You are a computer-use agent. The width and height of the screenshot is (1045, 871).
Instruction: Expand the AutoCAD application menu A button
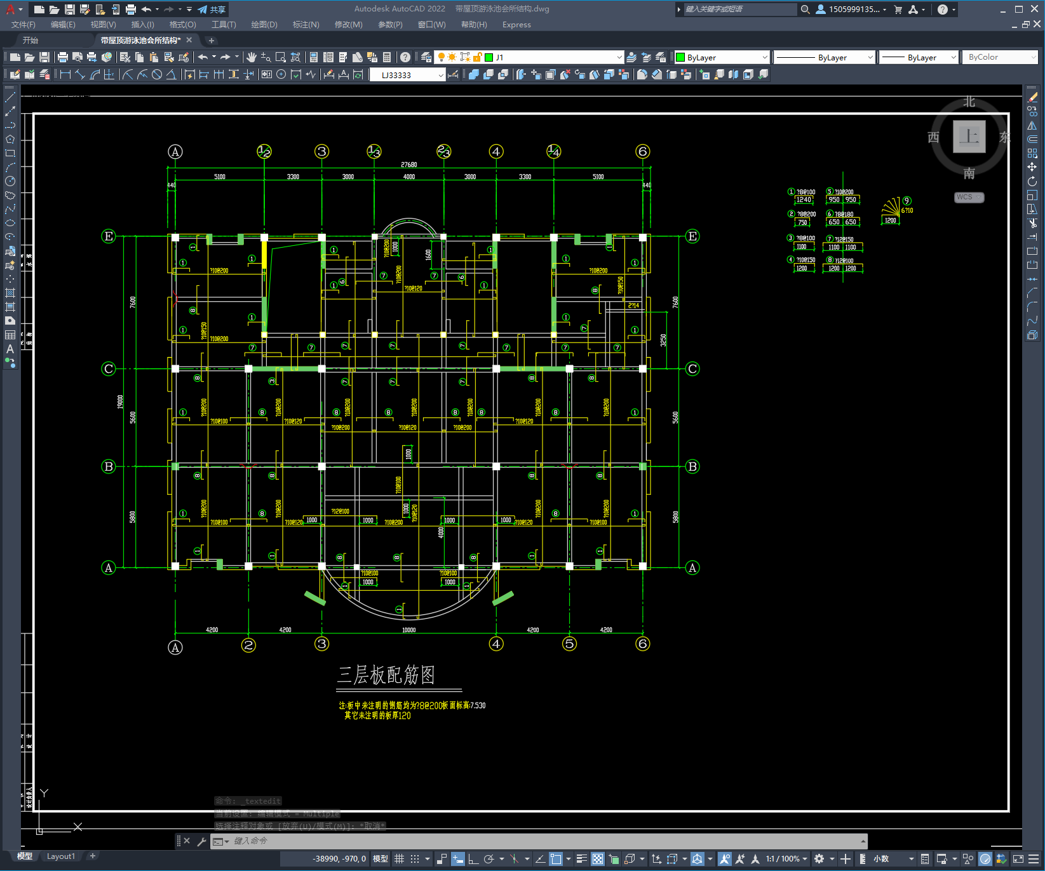[14, 9]
